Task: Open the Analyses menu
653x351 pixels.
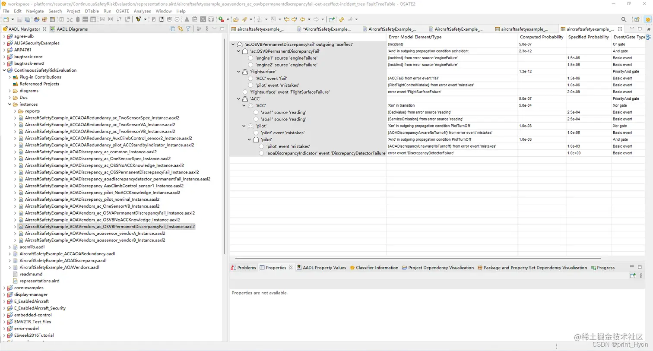Action: point(142,11)
